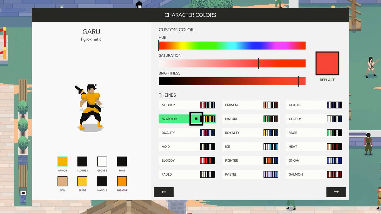Screen dimensions: 381x214
Task: Select the Armor color swatch
Action: 63,161
